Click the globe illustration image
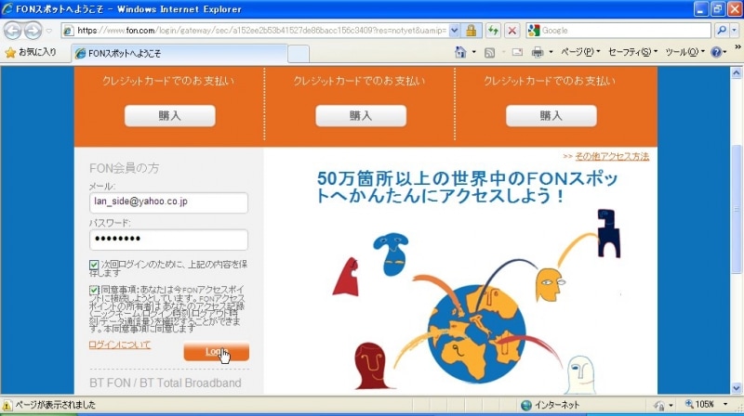The height and width of the screenshot is (416, 744). pyautogui.click(x=477, y=334)
